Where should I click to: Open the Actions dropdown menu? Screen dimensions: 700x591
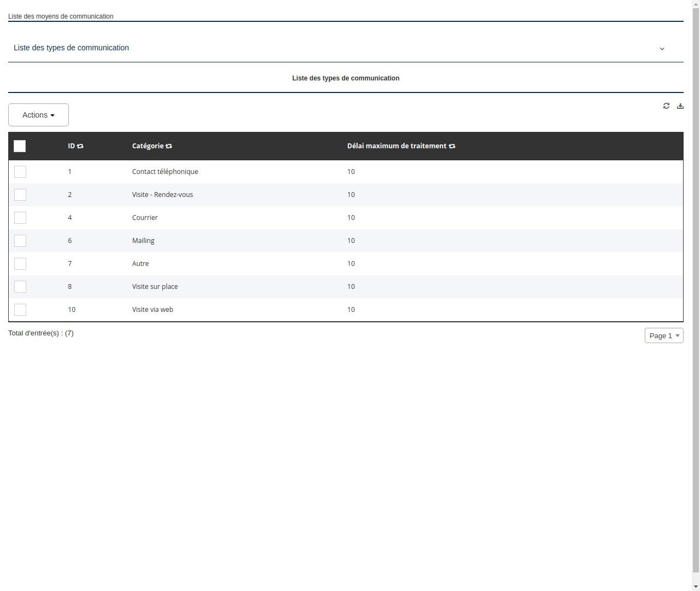point(38,115)
